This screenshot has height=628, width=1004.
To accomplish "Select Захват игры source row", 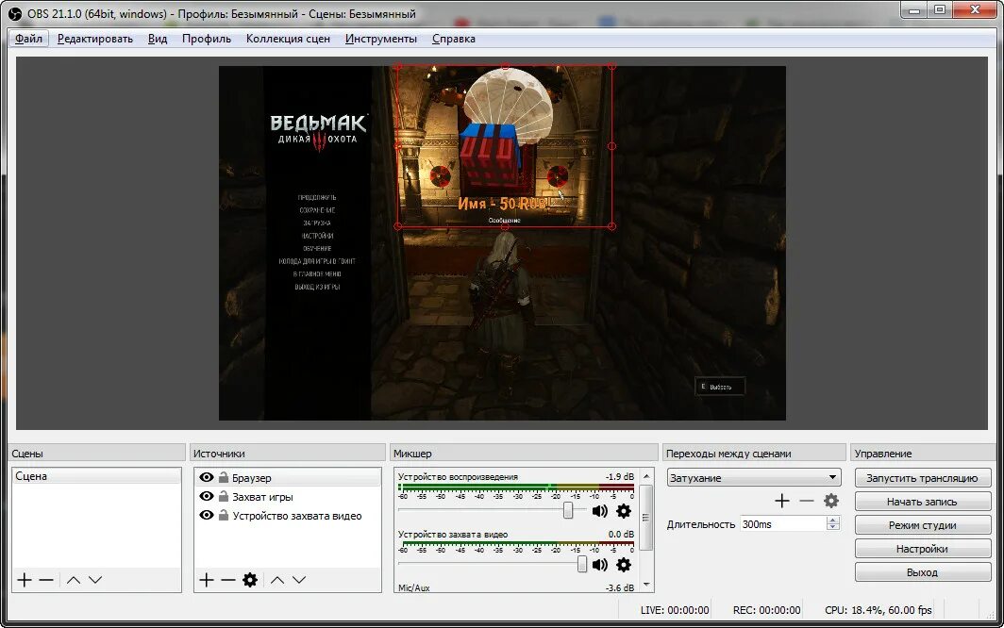I will pyautogui.click(x=287, y=496).
